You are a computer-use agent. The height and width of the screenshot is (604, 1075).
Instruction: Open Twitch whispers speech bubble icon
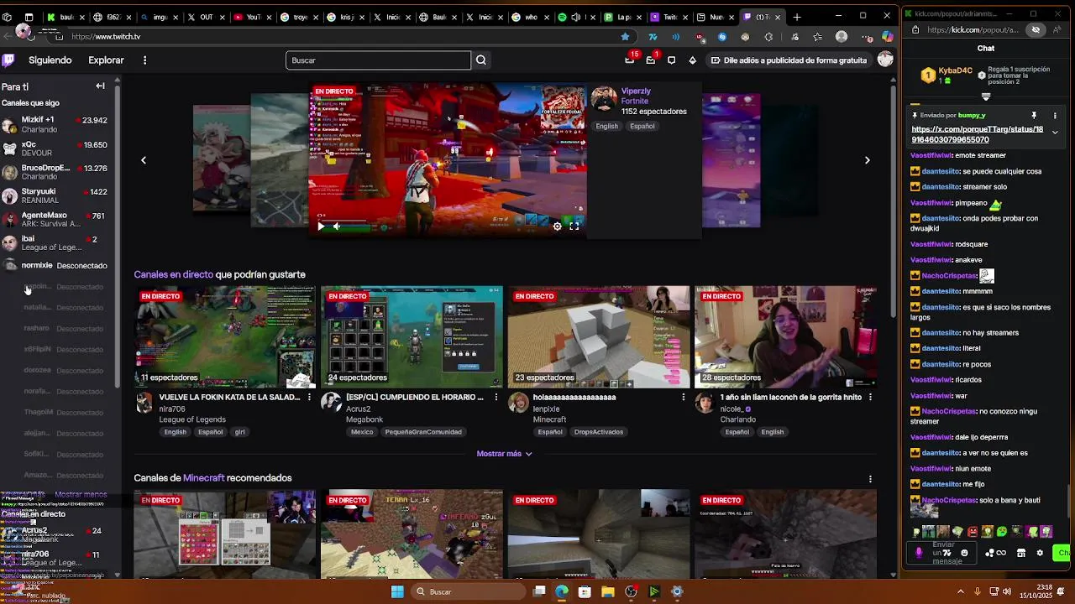click(671, 60)
